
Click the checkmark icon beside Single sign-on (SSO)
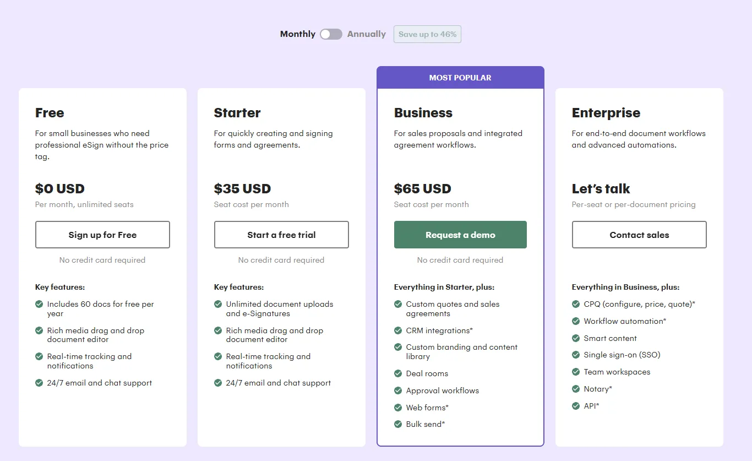click(576, 355)
